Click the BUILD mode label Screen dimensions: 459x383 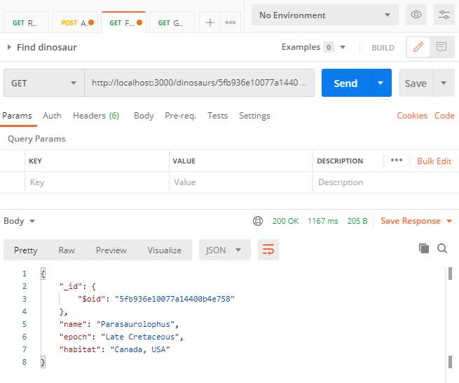383,48
